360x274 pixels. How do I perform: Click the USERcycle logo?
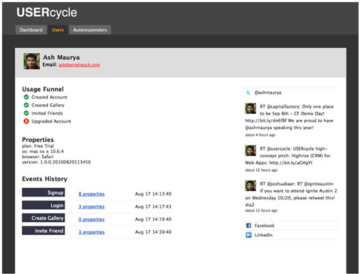coord(46,12)
